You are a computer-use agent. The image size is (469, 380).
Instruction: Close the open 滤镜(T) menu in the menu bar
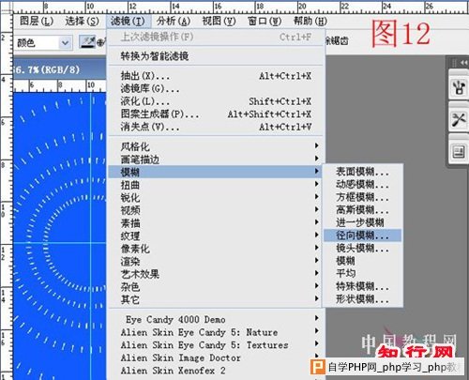pyautogui.click(x=128, y=22)
